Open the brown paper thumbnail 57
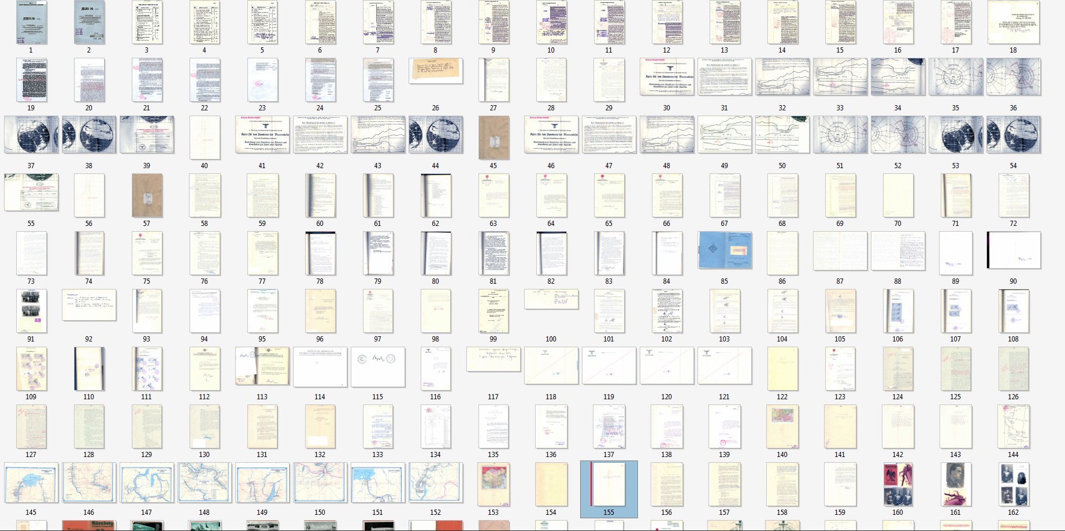This screenshot has height=531, width=1065. 147,195
